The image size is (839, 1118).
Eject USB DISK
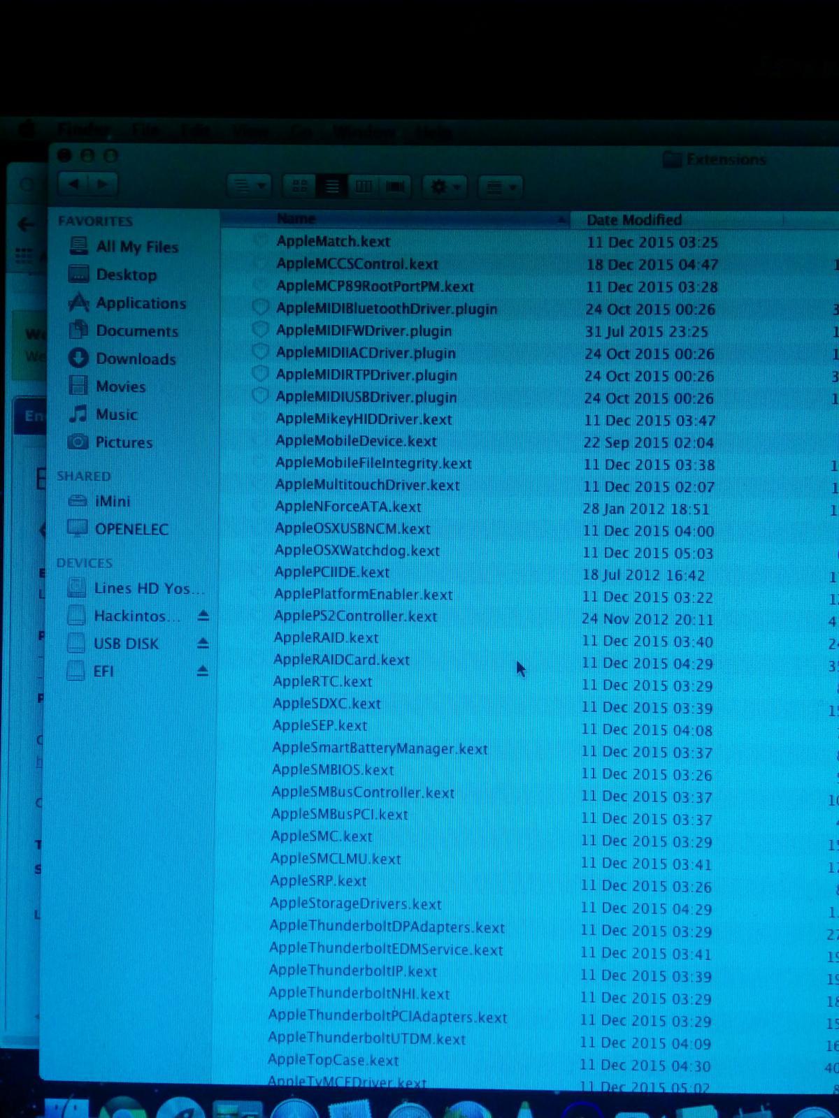pos(203,643)
